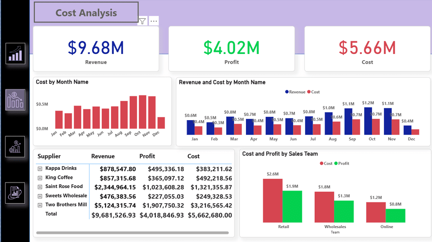Screen dimensions: 432x242
Task: Click total profit $4,018,846.93
Action: [x=162, y=215]
